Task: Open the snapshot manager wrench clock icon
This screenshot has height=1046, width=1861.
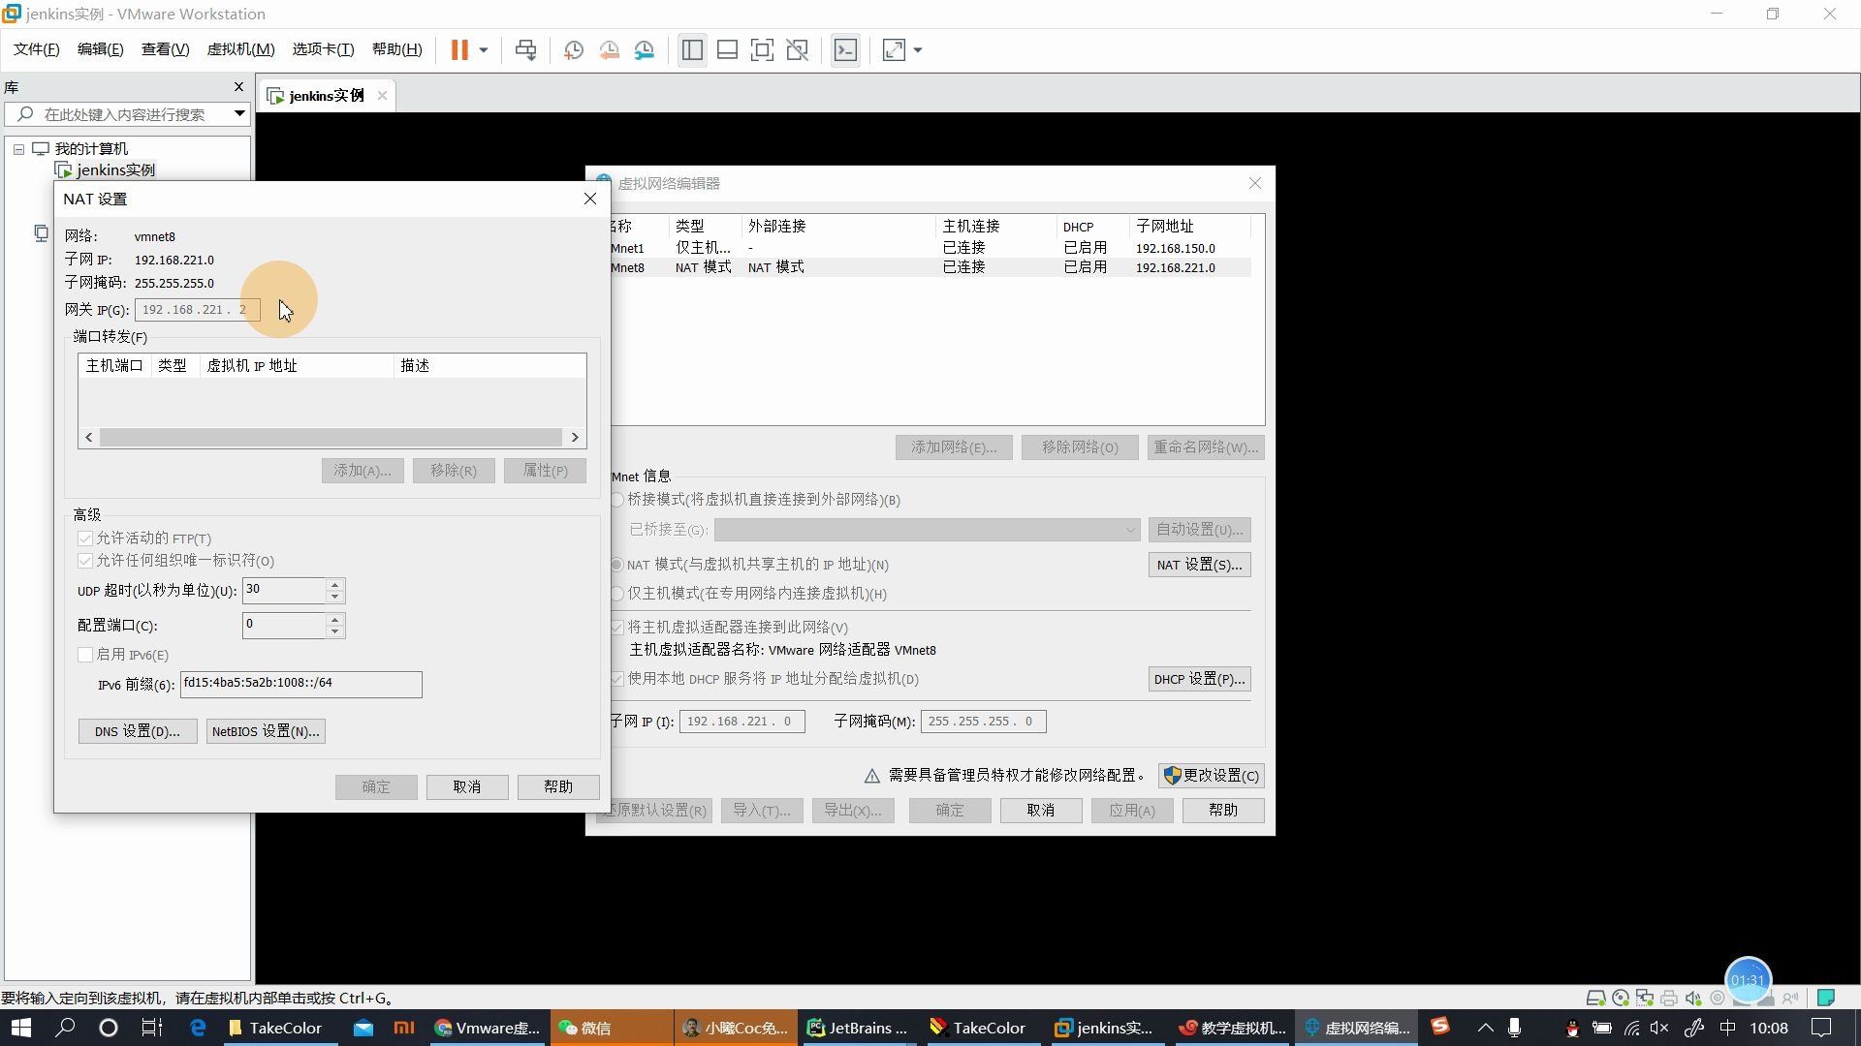Action: 645,49
